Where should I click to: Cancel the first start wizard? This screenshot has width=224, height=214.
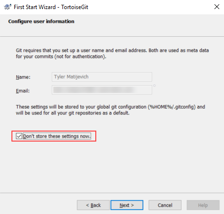(x=165, y=205)
